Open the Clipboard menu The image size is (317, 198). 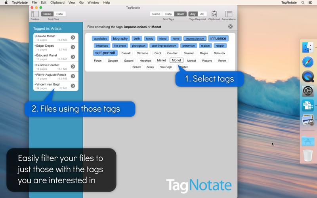pos(57,2)
